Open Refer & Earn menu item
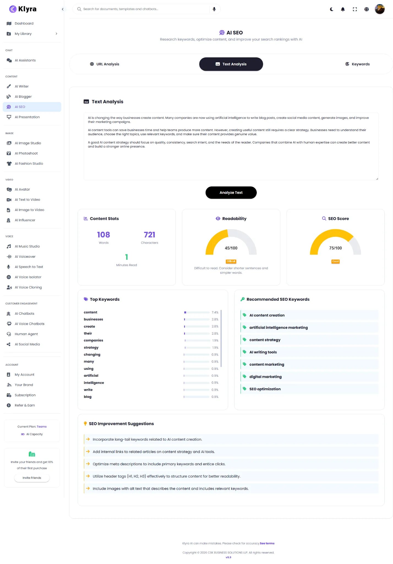Image resolution: width=393 pixels, height=564 pixels. coord(32,405)
